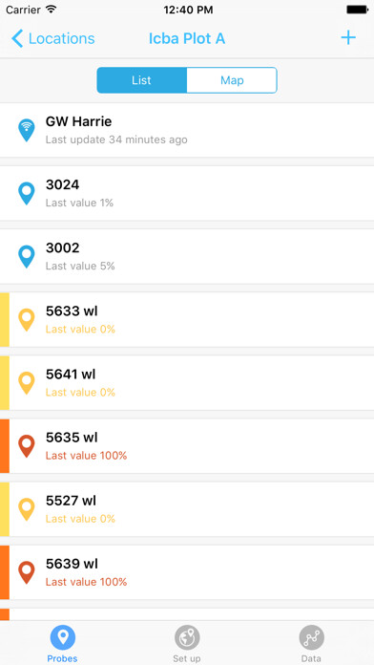Tap the Last value 100% text under 5639 wl
This screenshot has width=374, height=665.
click(87, 582)
